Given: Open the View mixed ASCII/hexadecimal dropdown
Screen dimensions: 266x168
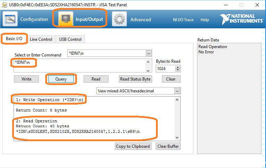Looking at the screenshot, I should 177,91.
